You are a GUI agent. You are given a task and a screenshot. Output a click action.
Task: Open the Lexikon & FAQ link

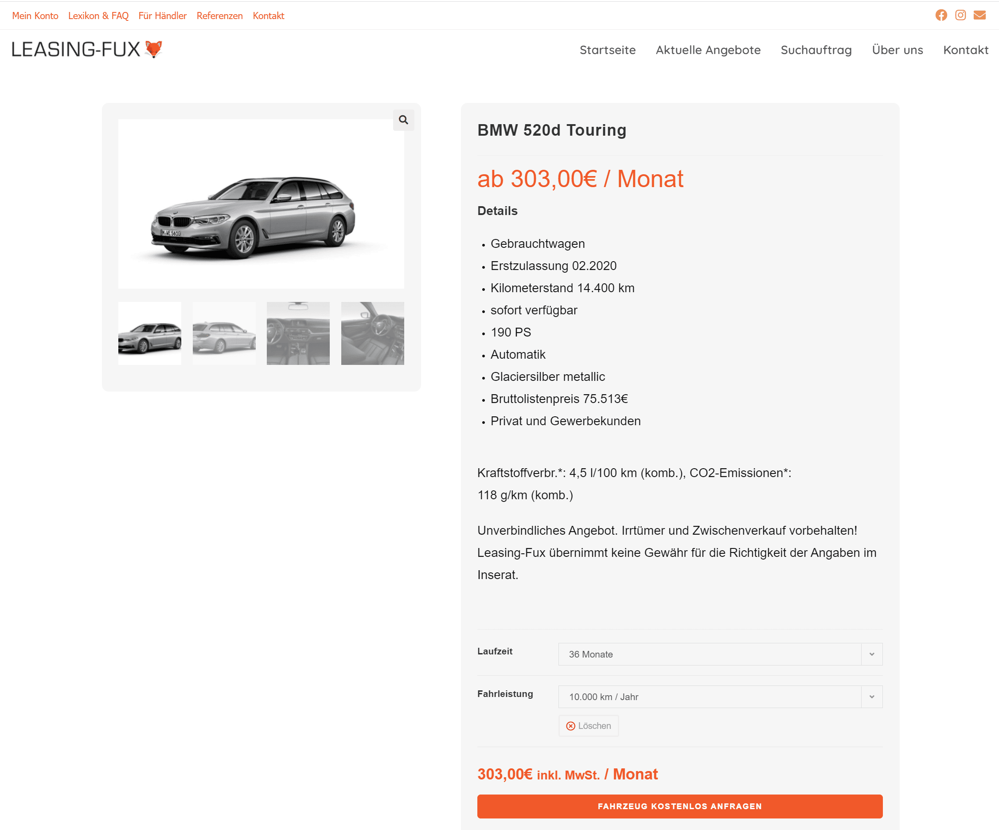tap(98, 16)
